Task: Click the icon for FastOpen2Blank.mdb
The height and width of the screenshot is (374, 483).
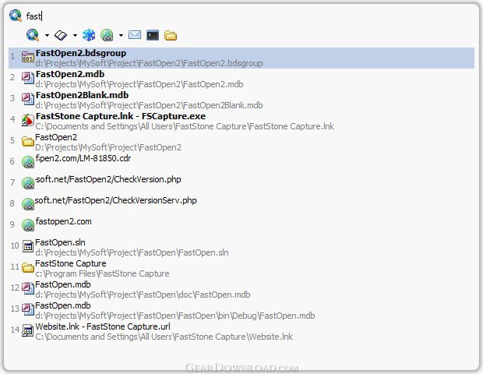Action: [28, 99]
